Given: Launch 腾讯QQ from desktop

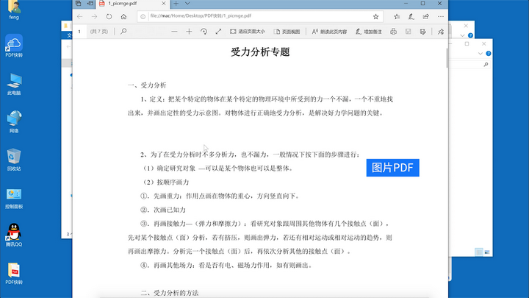Looking at the screenshot, I should click(x=14, y=235).
